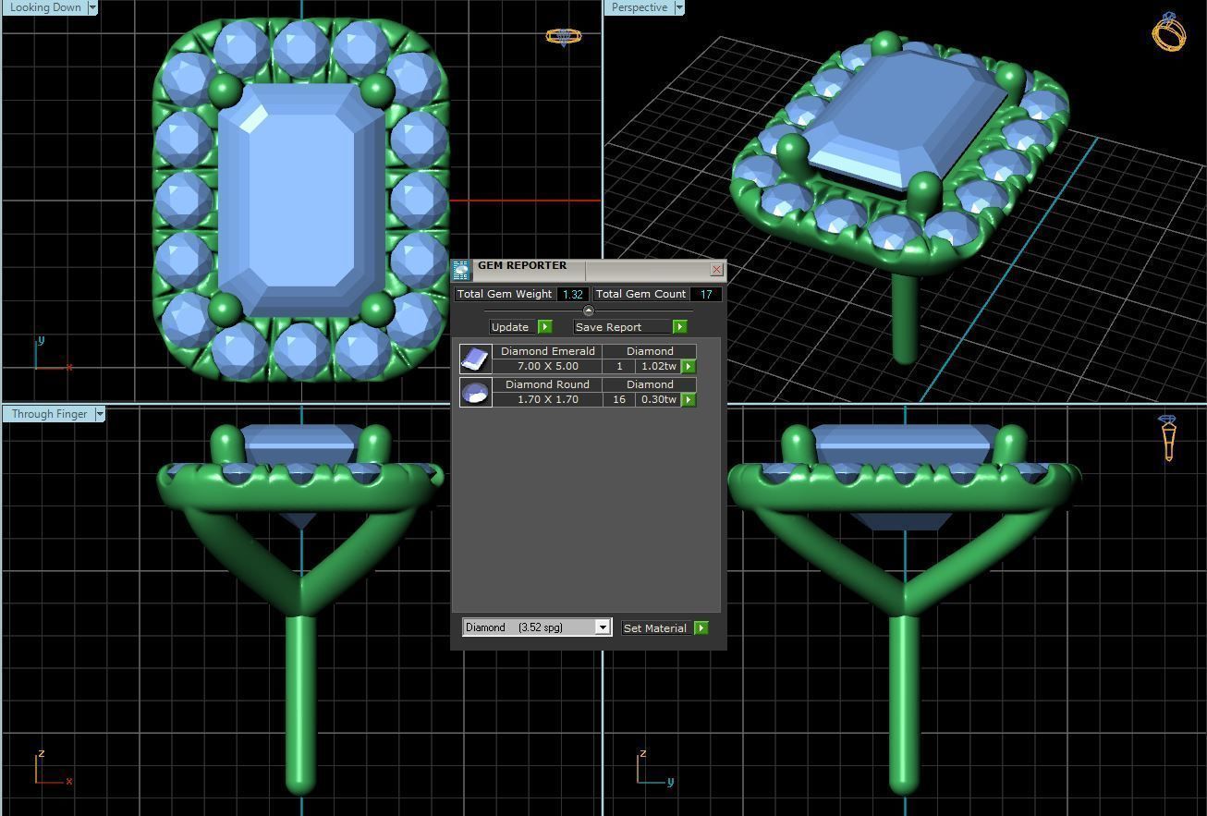Click the ring icon in the Looking Down viewport

click(564, 37)
